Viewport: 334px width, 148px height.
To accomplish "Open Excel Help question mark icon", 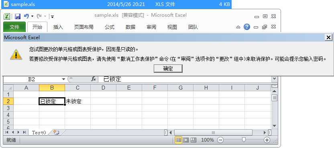I will tap(246, 27).
